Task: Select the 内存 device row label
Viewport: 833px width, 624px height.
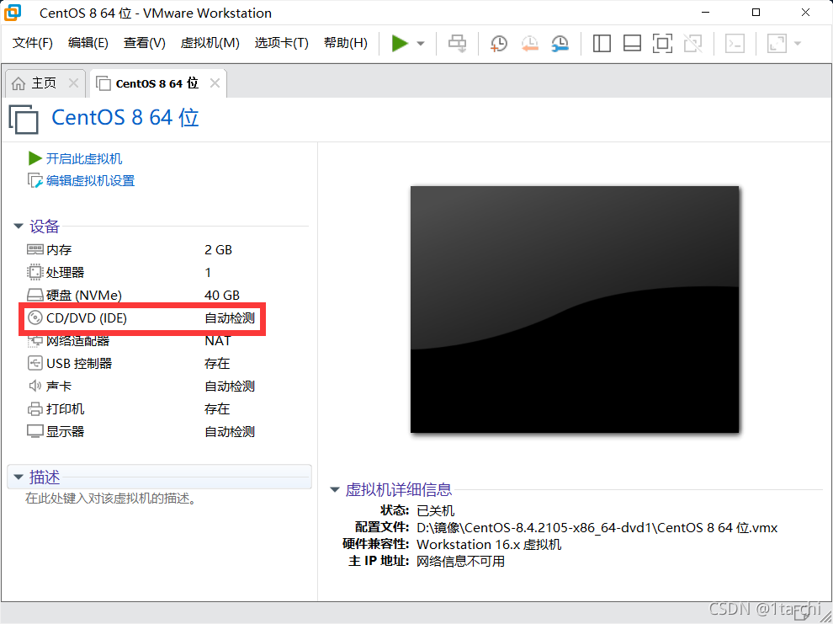Action: [x=59, y=250]
